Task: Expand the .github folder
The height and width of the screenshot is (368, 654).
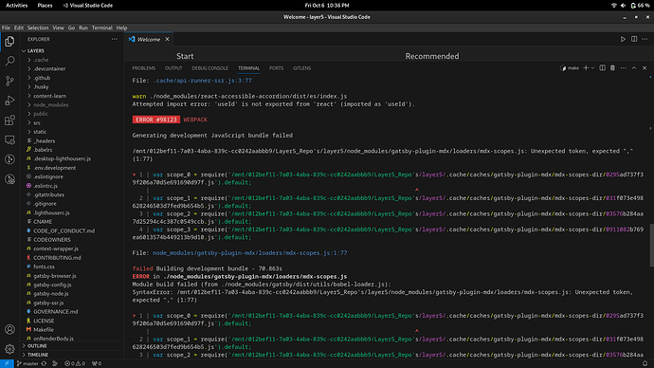Action: coord(42,78)
